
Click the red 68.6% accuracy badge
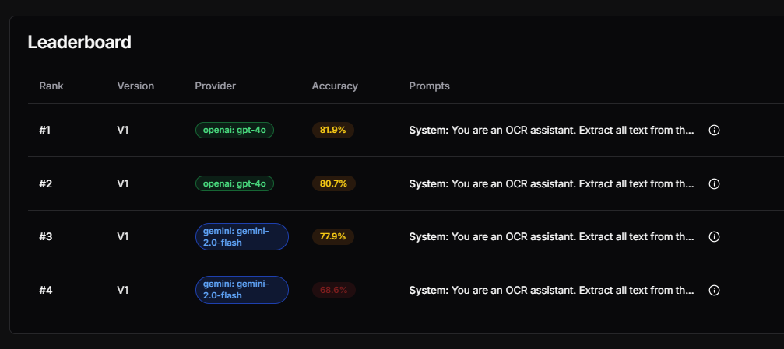point(333,290)
